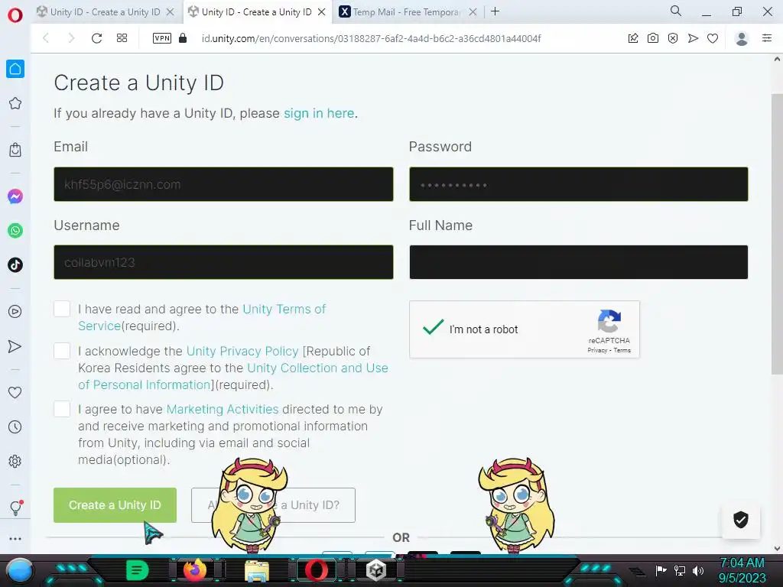The height and width of the screenshot is (587, 783).
Task: Check the Marketing Activities optional box
Action: 62,409
